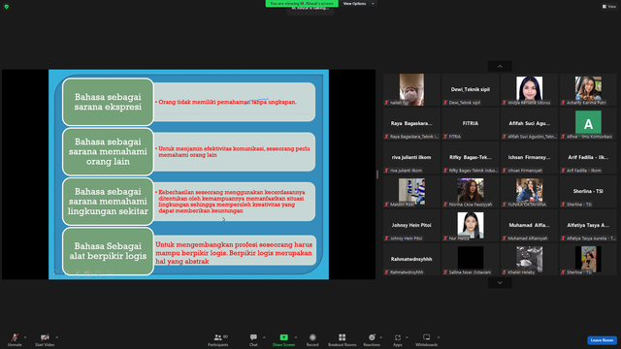Click the green Share Screen button
This screenshot has width=621, height=349.
click(283, 339)
